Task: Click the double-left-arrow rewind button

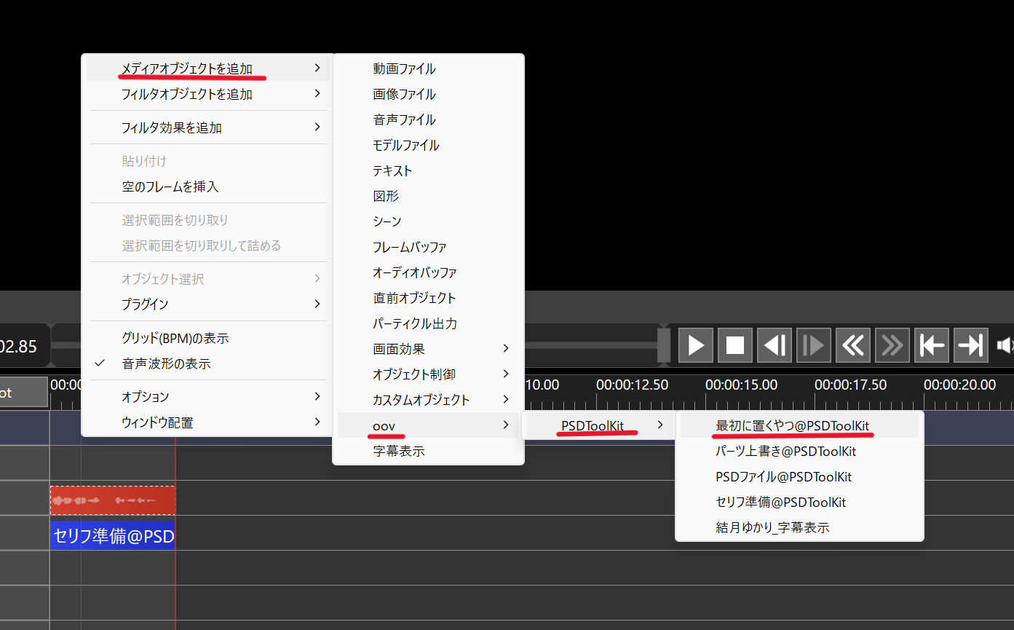Action: 853,345
